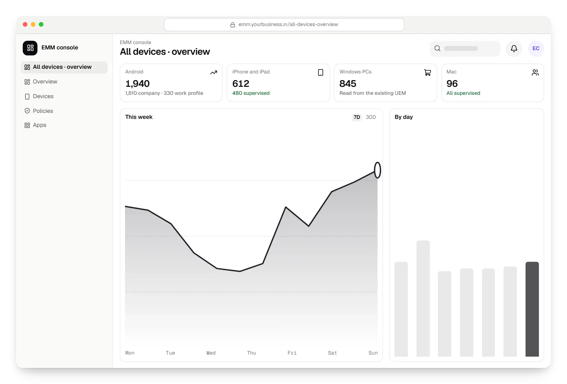Click the Windows PCs count 845
567x384 pixels.
[x=348, y=83]
